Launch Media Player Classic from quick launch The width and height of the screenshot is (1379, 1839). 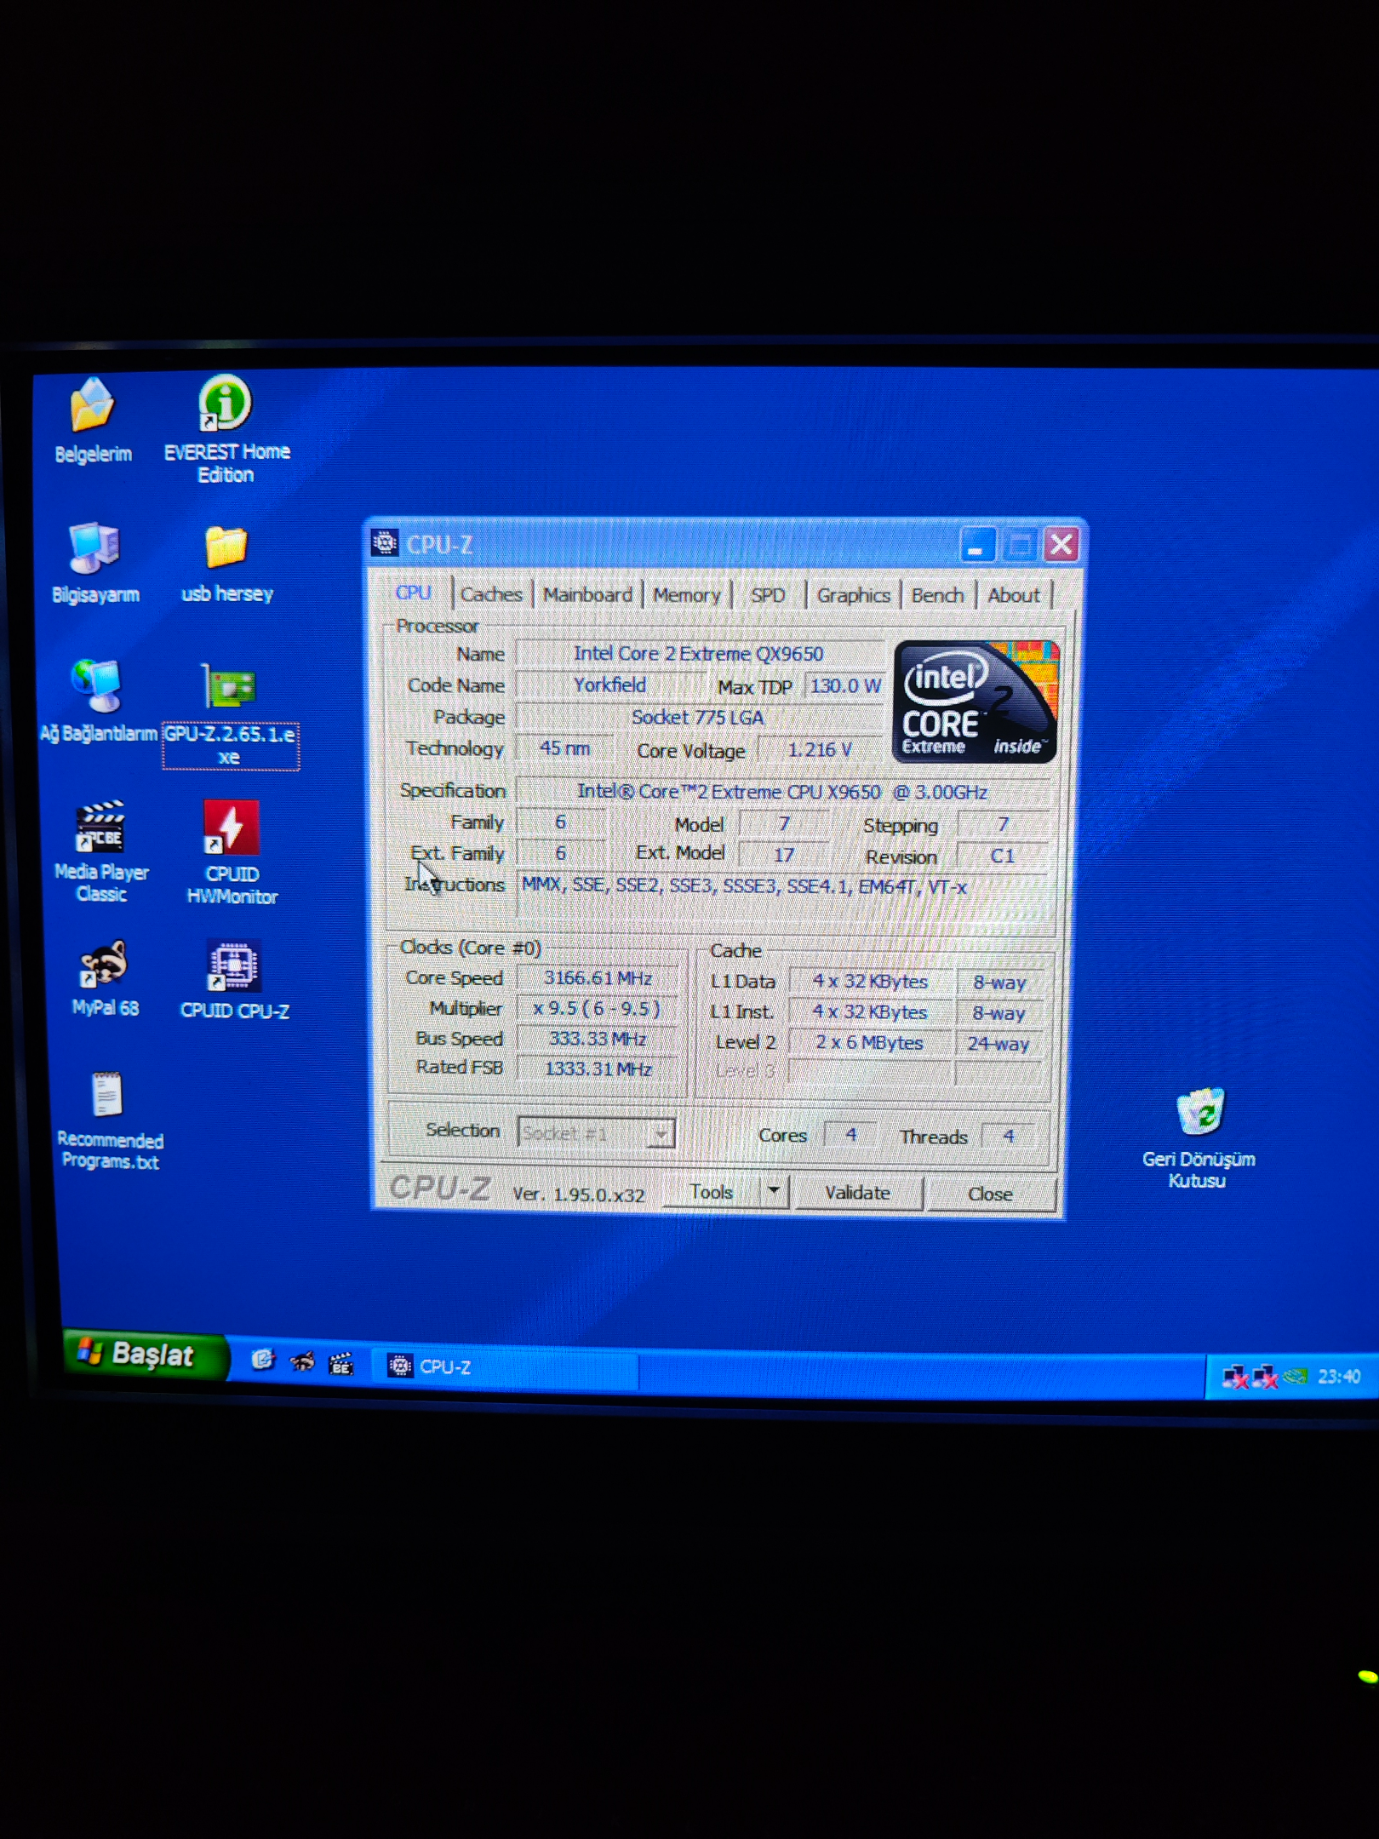(341, 1365)
